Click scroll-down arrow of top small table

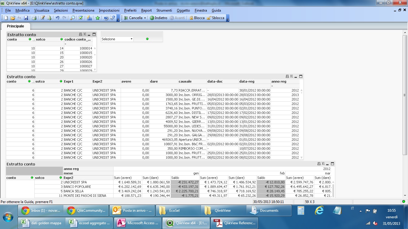coord(95,70)
